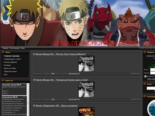Open author Пейн on Manga 503 post

coord(53,73)
